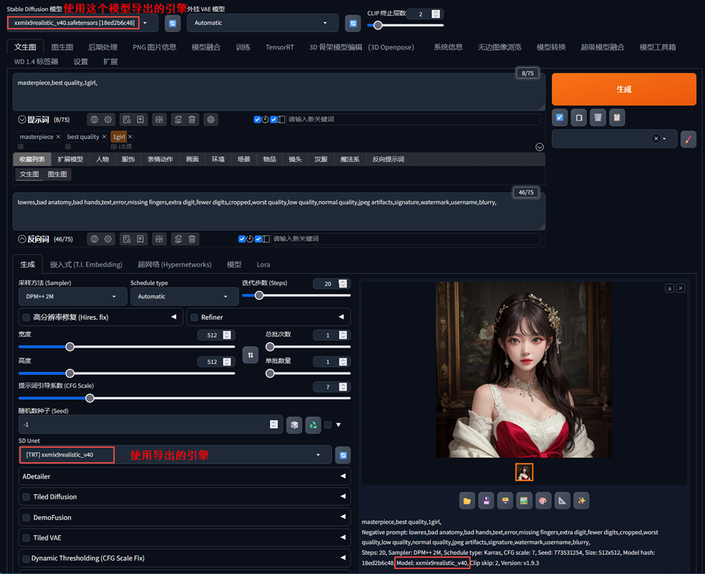Enable the 高分辨率修复 (Hires. fix) checkbox

[x=26, y=318]
